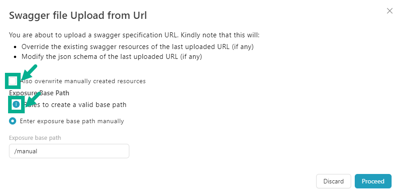401x196 pixels.
Task: Click the bullet dot before 'Modify the json schema'
Action: (16, 57)
